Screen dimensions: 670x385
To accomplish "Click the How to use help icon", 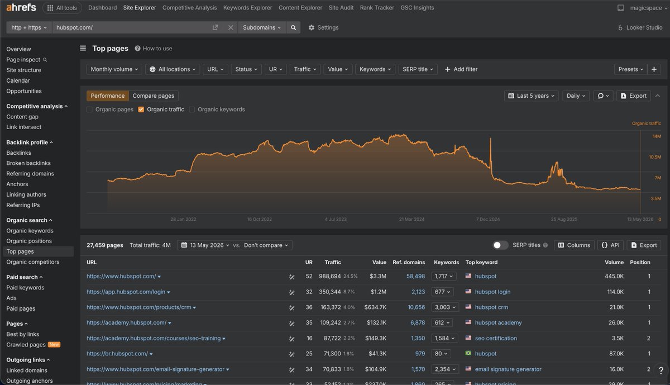I will tap(137, 49).
